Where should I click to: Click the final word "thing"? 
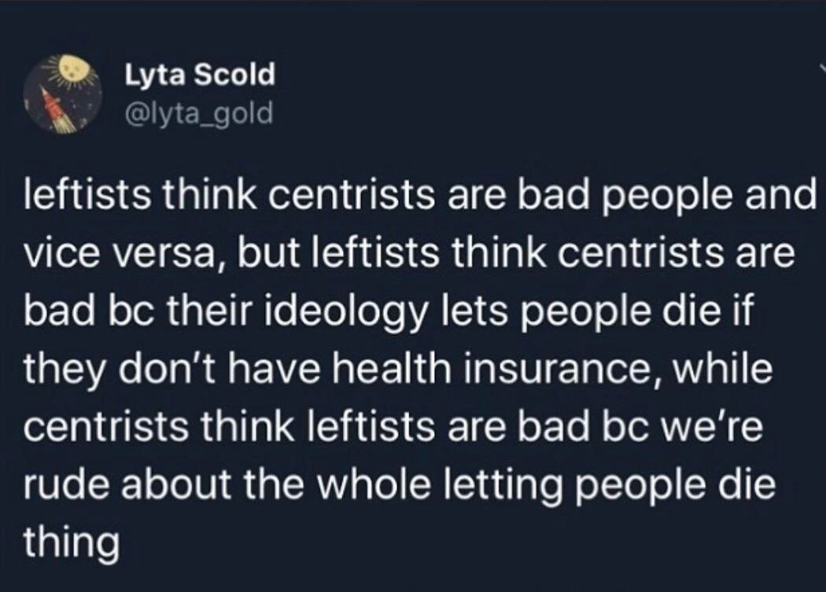pos(70,542)
